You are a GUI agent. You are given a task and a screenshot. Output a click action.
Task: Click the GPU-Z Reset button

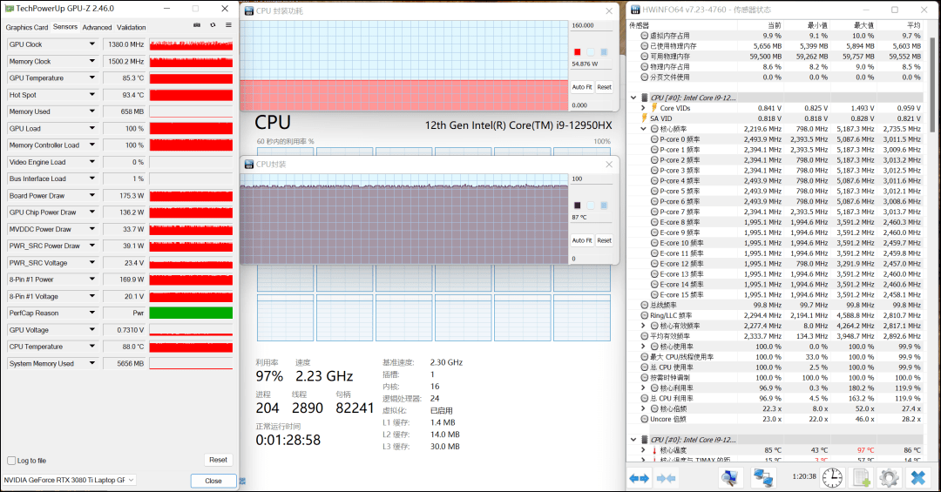(218, 460)
